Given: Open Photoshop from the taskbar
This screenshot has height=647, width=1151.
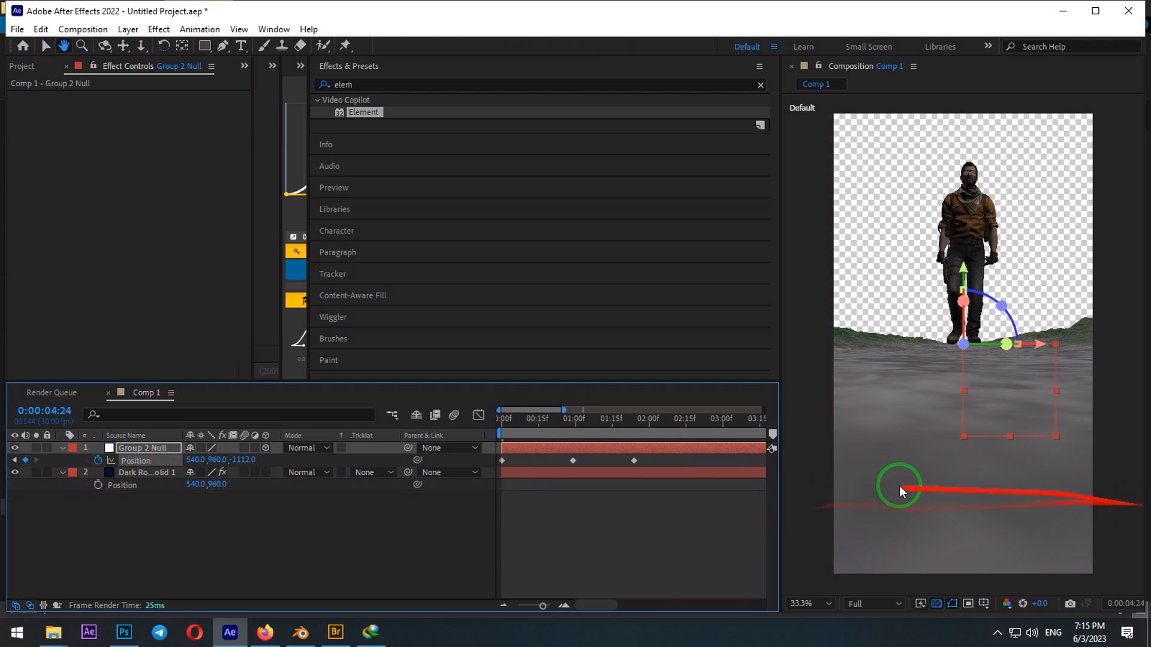Looking at the screenshot, I should click(124, 632).
